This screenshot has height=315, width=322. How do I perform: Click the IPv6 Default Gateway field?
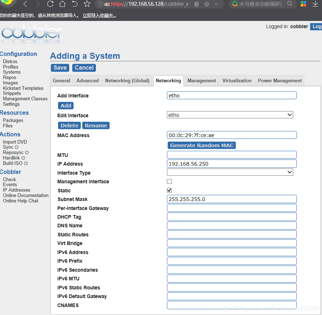click(x=231, y=296)
